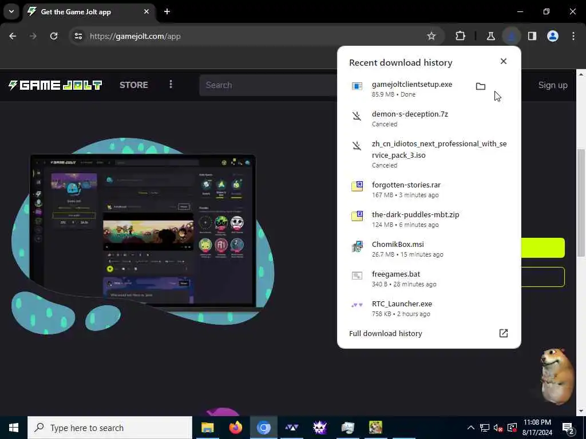Open the-dark-puddles-mbt.zip download
Image resolution: width=586 pixels, height=439 pixels.
point(429,219)
